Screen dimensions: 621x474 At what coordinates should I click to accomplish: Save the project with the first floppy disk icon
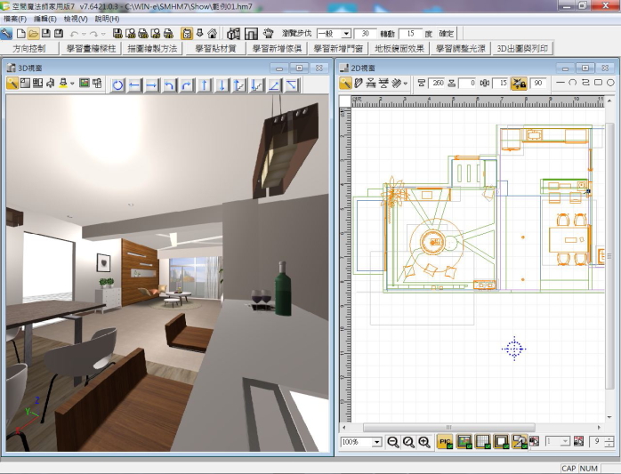pos(46,34)
